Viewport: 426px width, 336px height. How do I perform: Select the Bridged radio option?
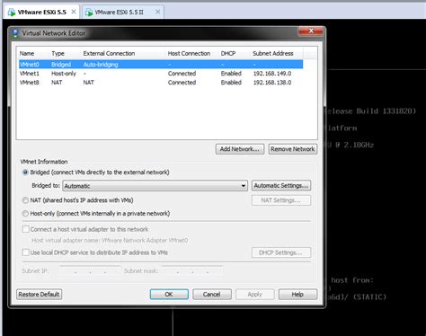coord(25,172)
